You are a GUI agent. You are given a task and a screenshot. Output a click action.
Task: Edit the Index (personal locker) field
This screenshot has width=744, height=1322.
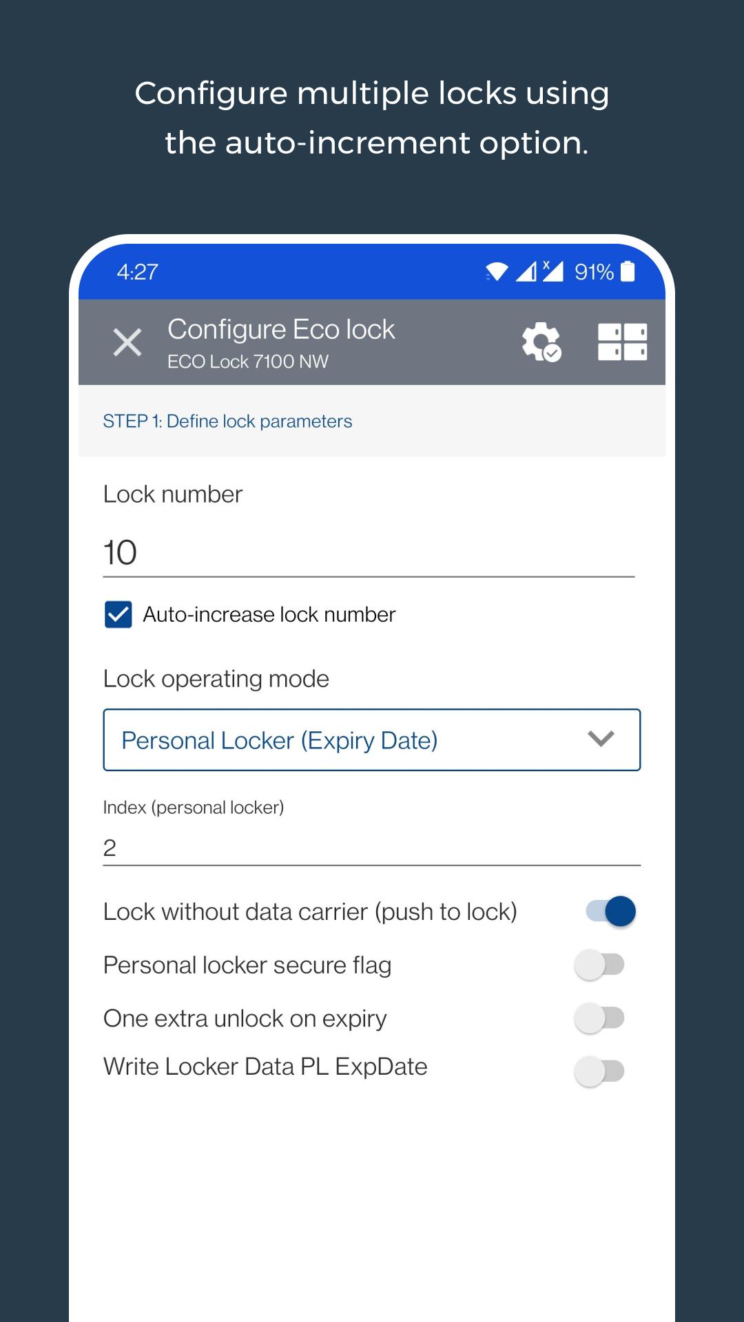[x=372, y=848]
